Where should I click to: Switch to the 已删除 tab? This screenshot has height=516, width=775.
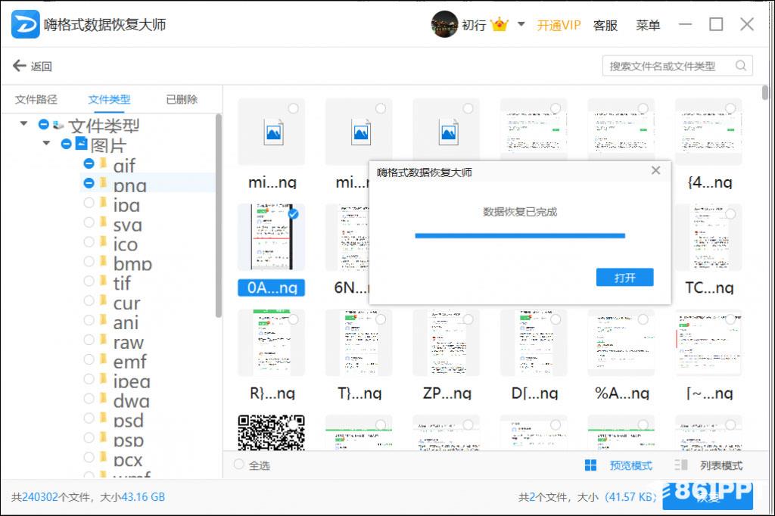click(x=182, y=99)
